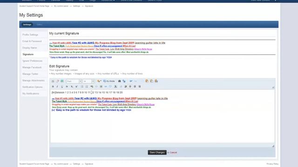The image size is (298, 167).
Task: Click the second paste clipboard icon
Action: click(151, 81)
